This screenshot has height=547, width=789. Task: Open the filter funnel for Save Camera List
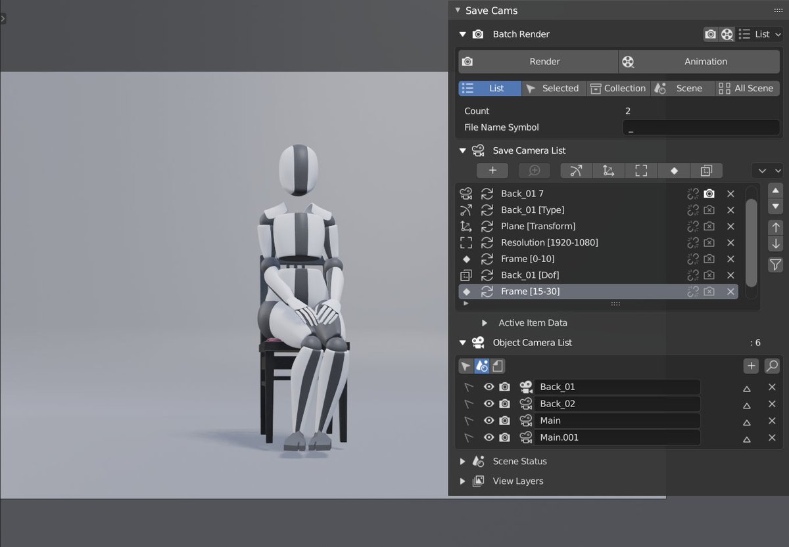click(x=776, y=265)
